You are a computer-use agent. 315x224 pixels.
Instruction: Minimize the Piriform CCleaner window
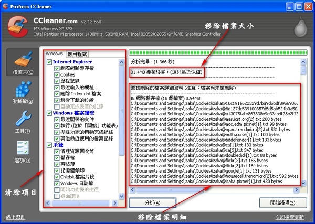tap(290, 7)
